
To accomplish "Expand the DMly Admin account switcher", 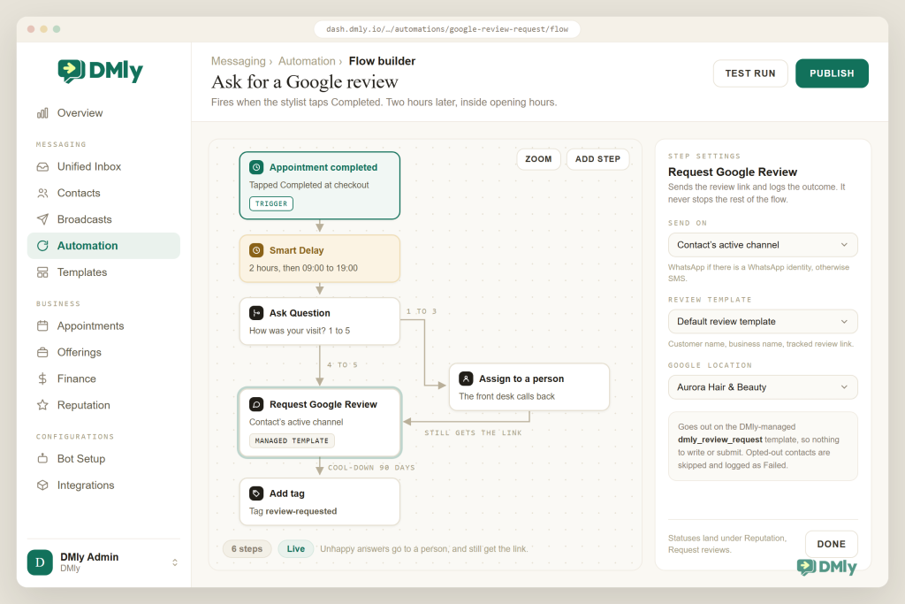I will 175,562.
